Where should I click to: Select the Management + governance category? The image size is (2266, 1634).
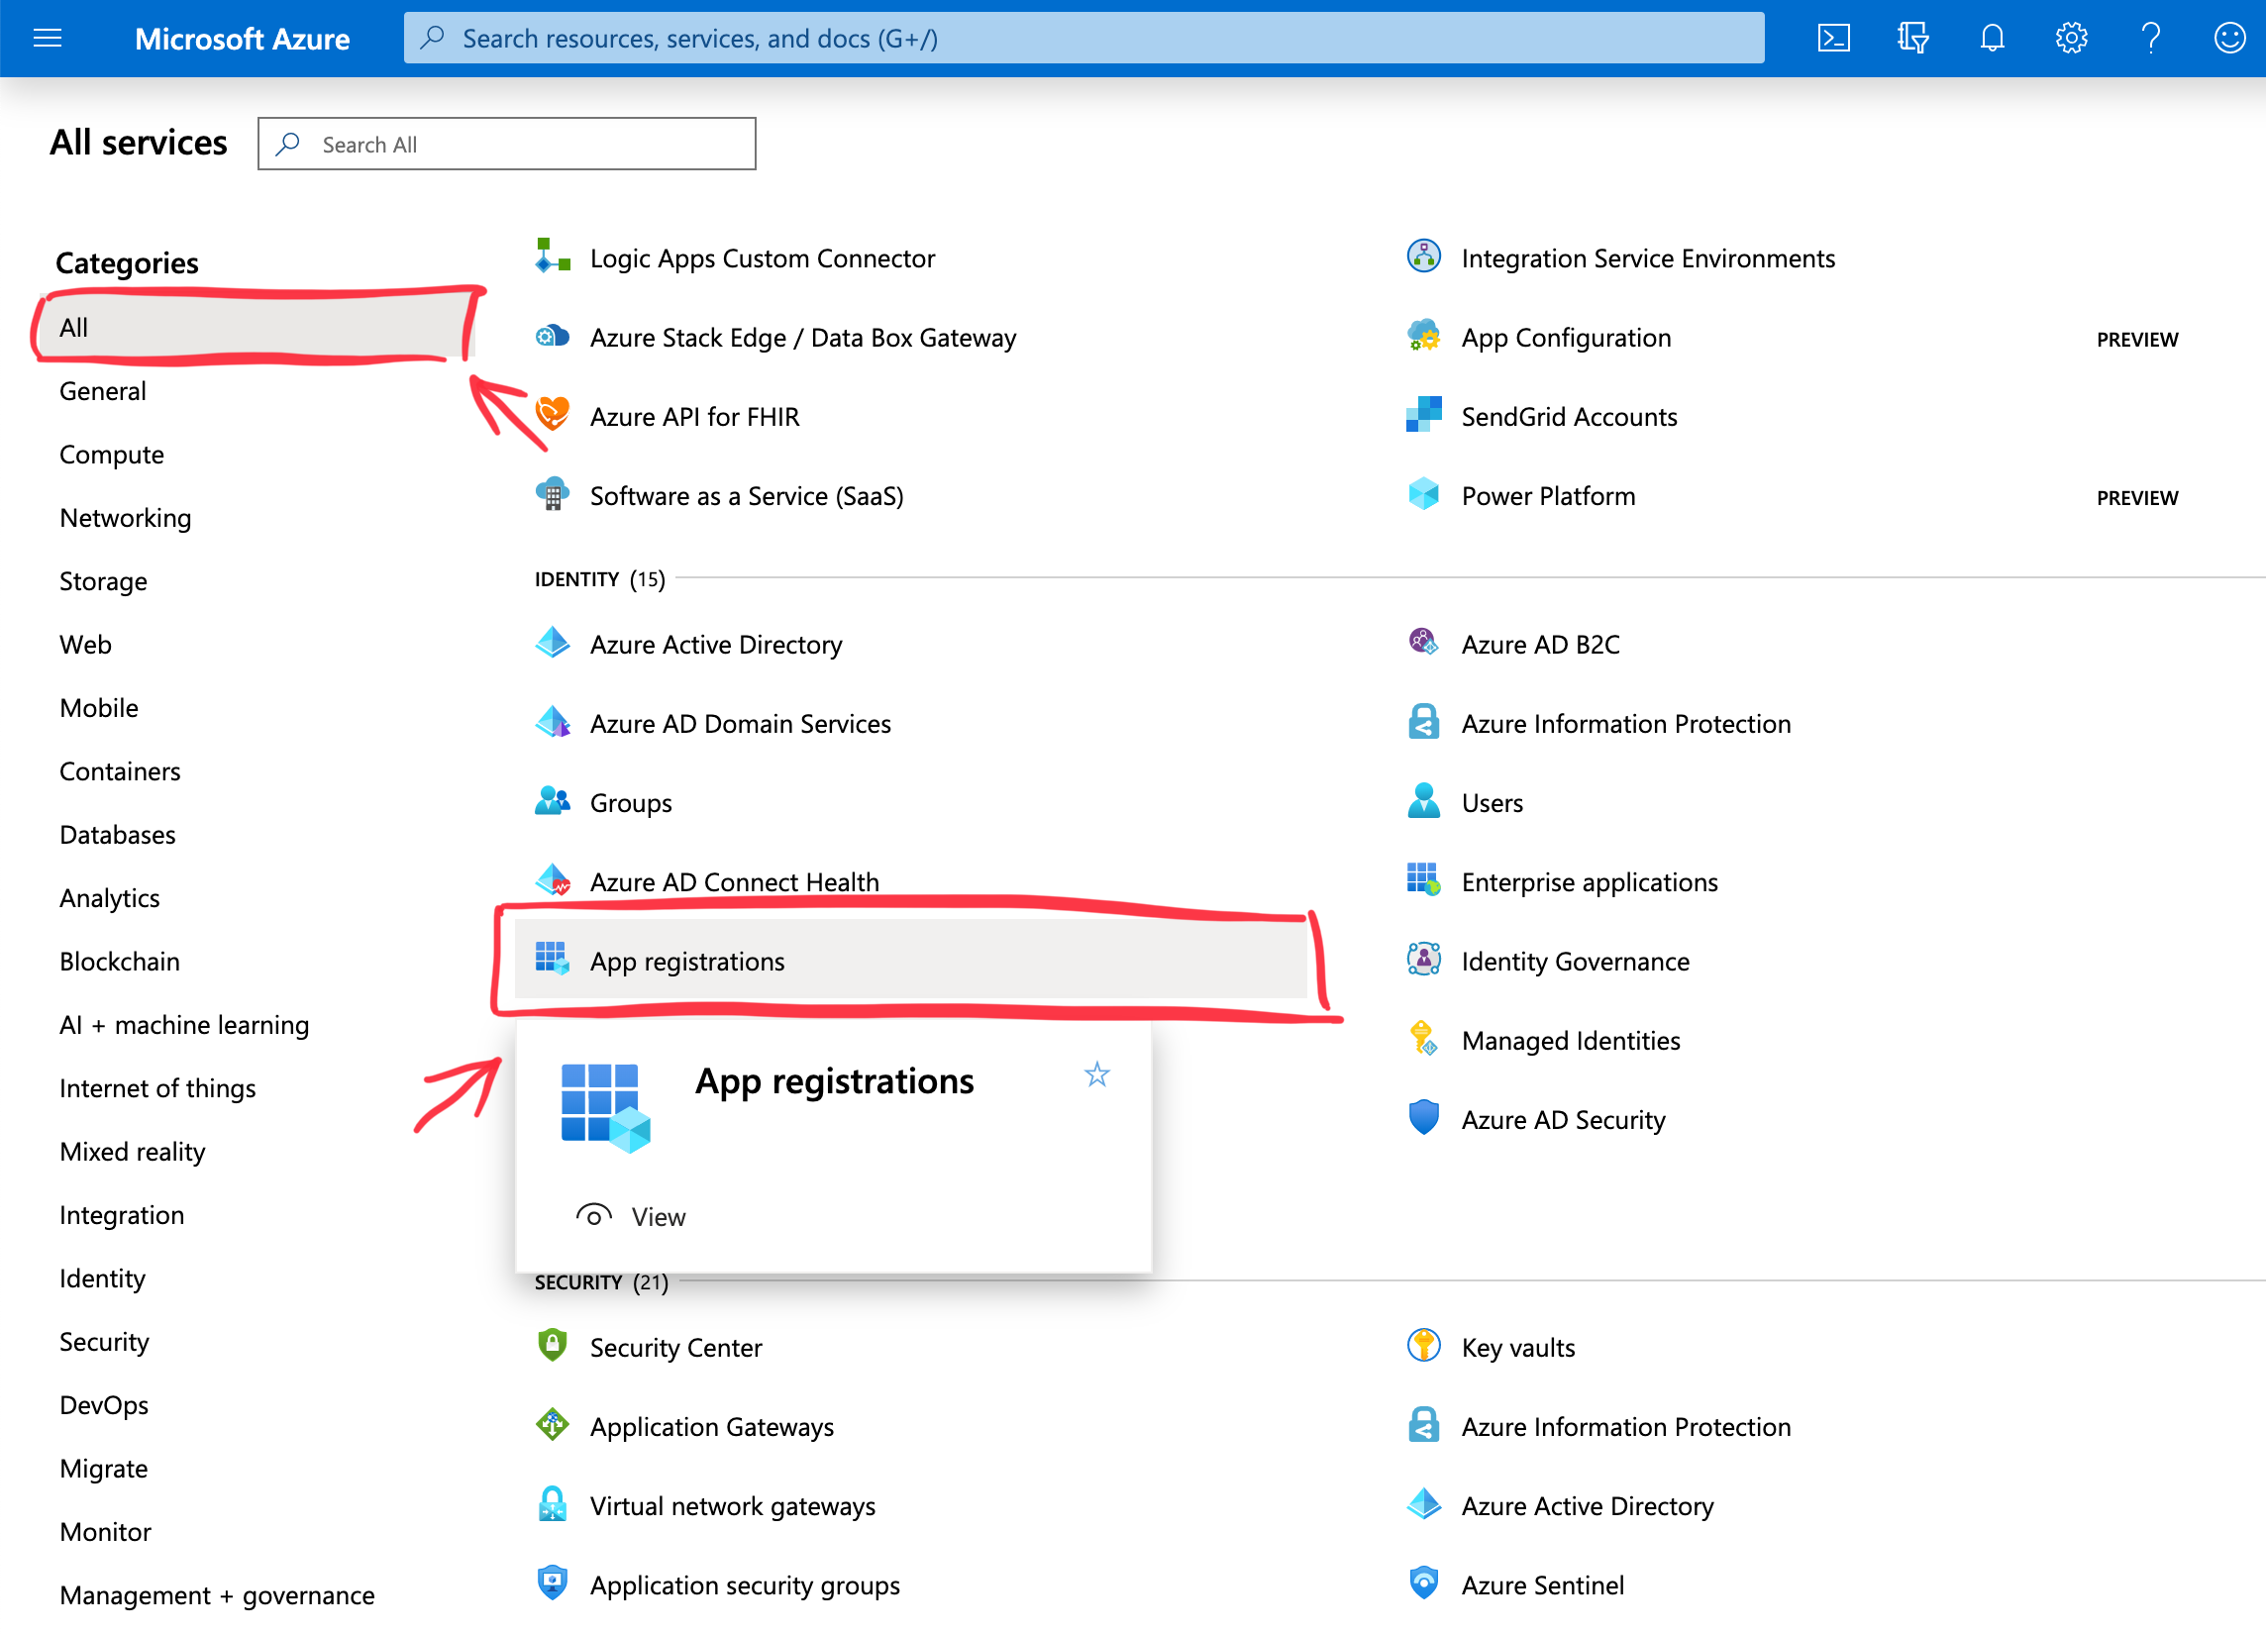(x=217, y=1595)
